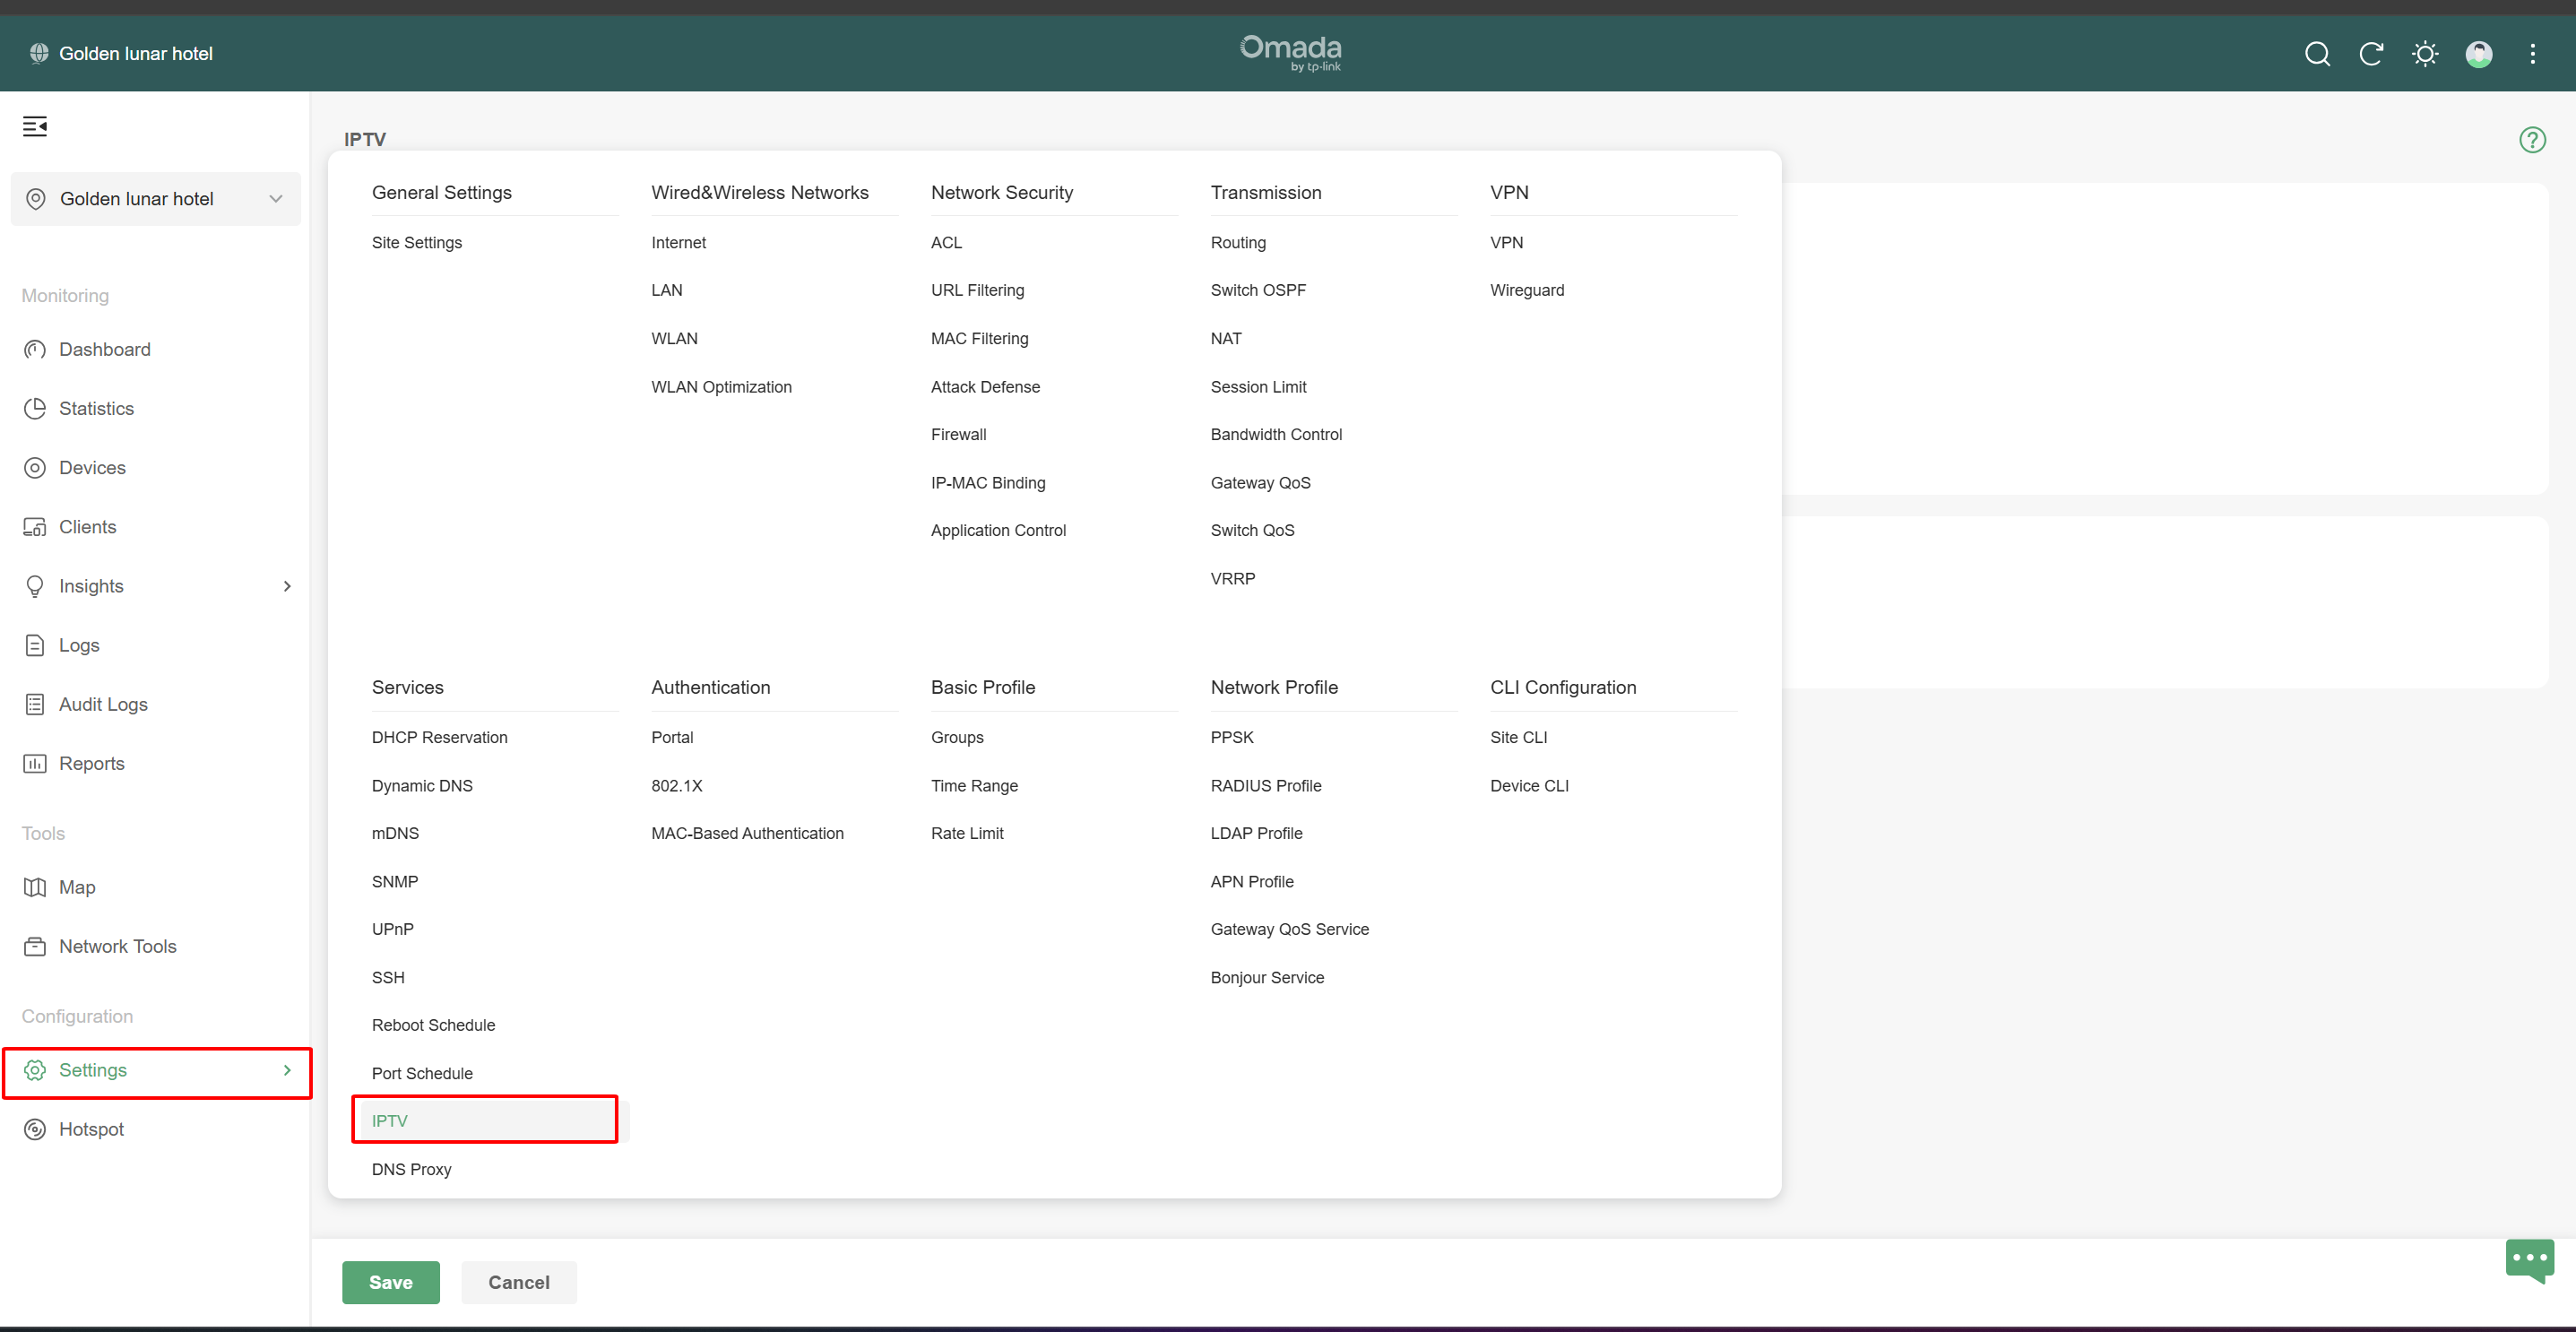Open the WLAN settings entry
The width and height of the screenshot is (2576, 1332).
pos(674,339)
